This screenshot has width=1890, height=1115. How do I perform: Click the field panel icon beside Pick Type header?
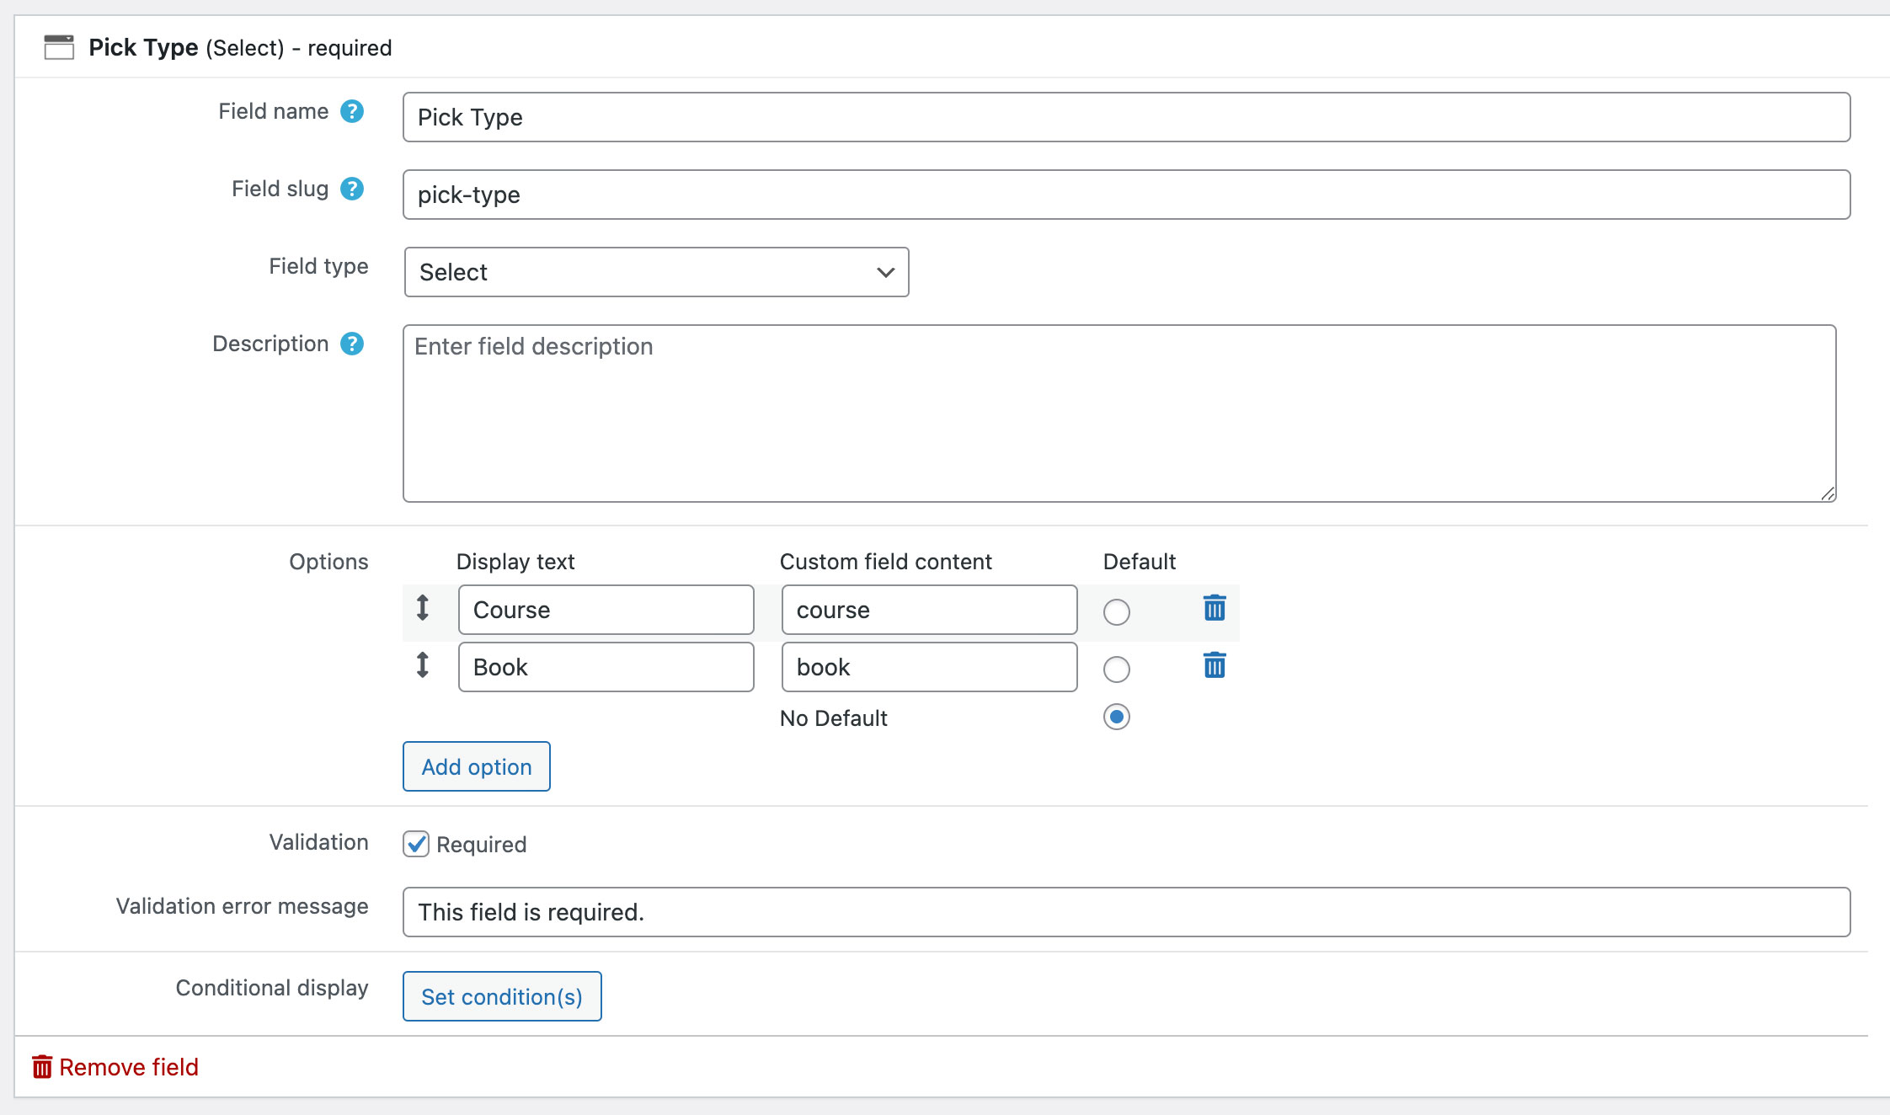click(x=59, y=47)
